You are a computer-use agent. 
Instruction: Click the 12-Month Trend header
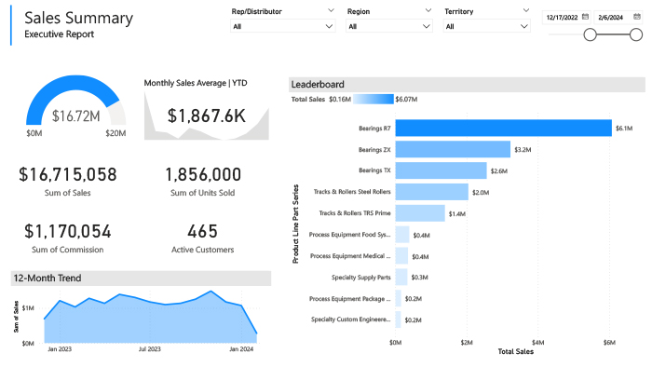[141, 279]
